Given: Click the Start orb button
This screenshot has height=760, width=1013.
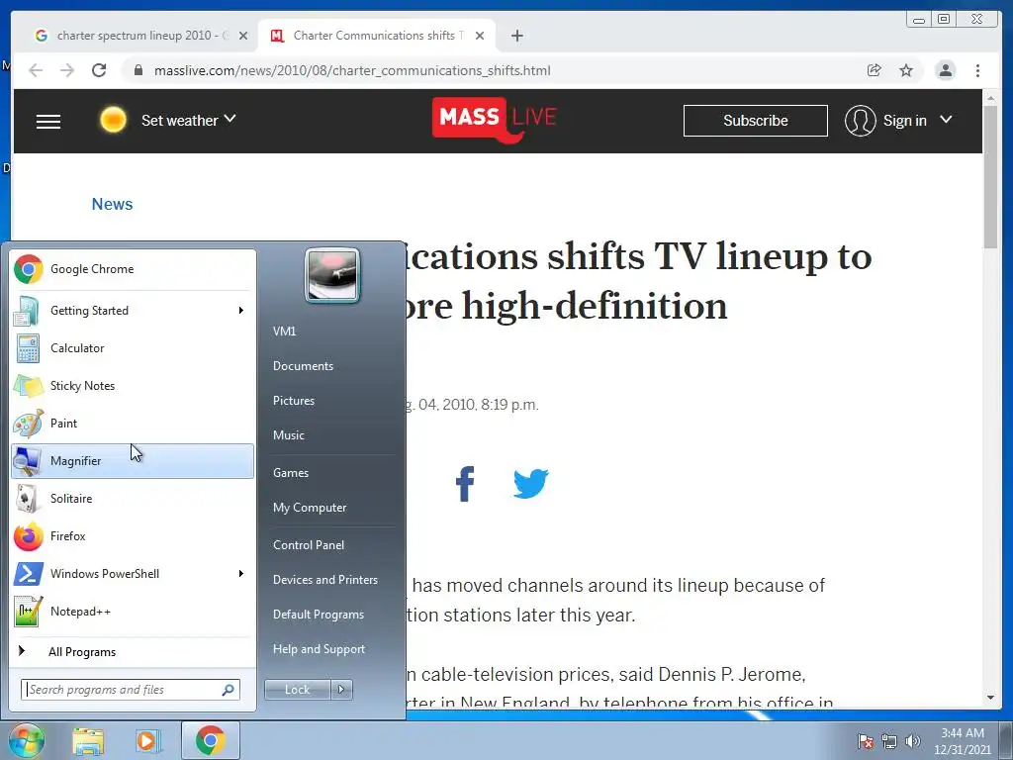Looking at the screenshot, I should [26, 741].
